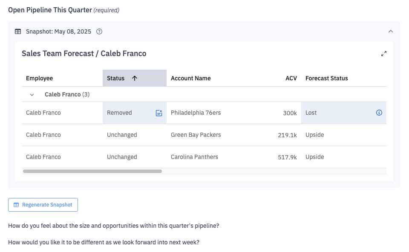
Task: Click the snapshot table icon
Action: click(x=18, y=31)
